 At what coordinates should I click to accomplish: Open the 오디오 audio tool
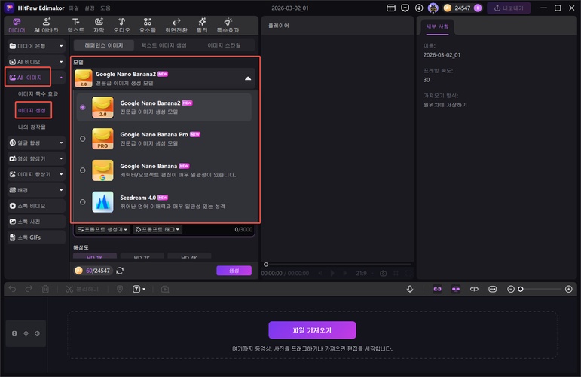pos(121,26)
